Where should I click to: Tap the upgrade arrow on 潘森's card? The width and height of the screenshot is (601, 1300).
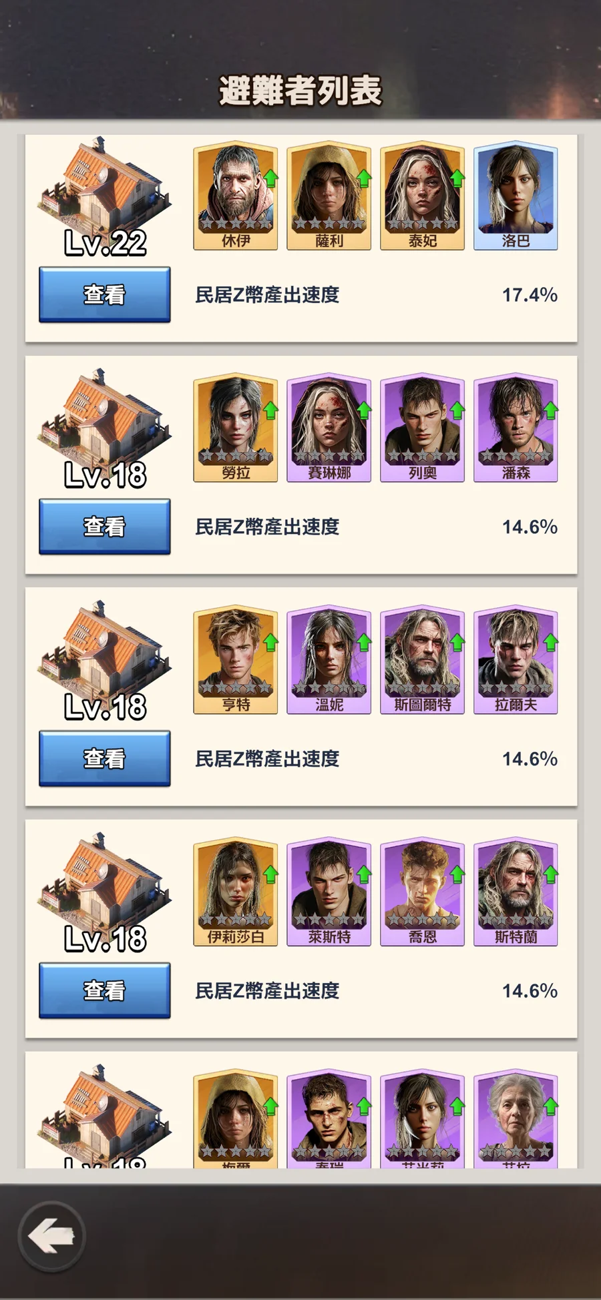(550, 410)
